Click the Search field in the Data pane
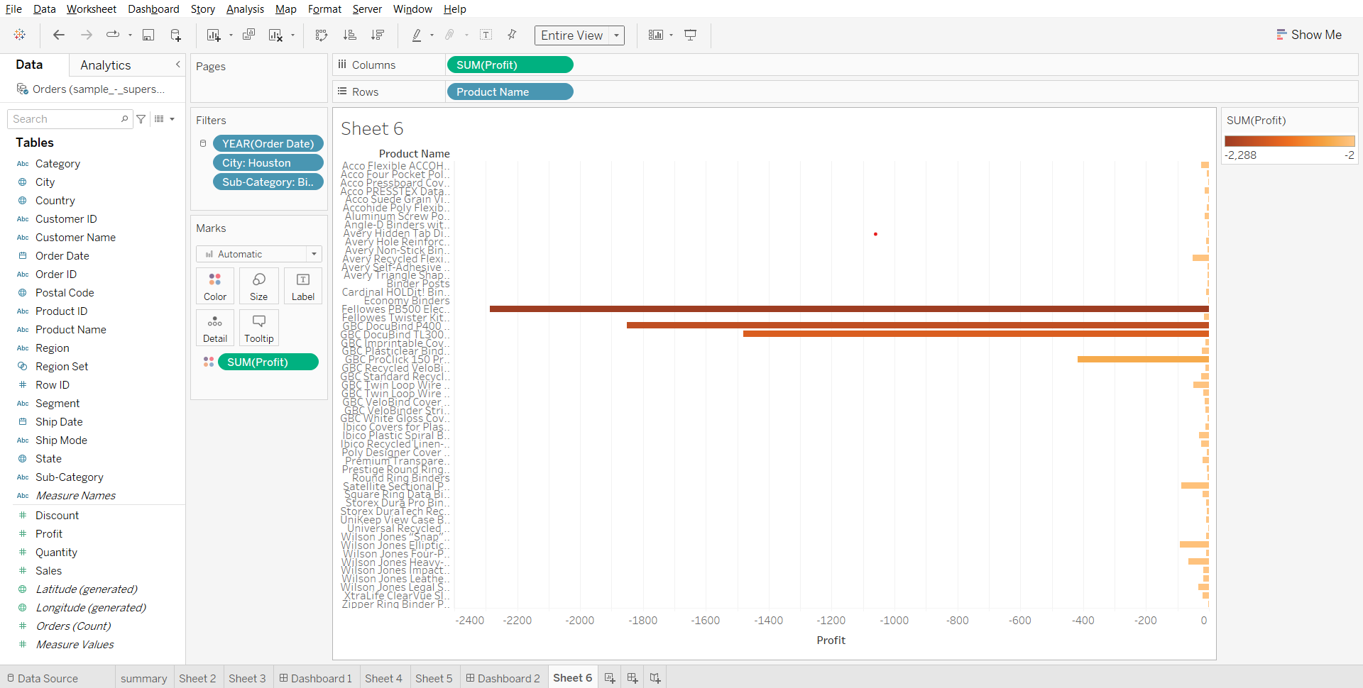The height and width of the screenshot is (688, 1363). point(65,119)
